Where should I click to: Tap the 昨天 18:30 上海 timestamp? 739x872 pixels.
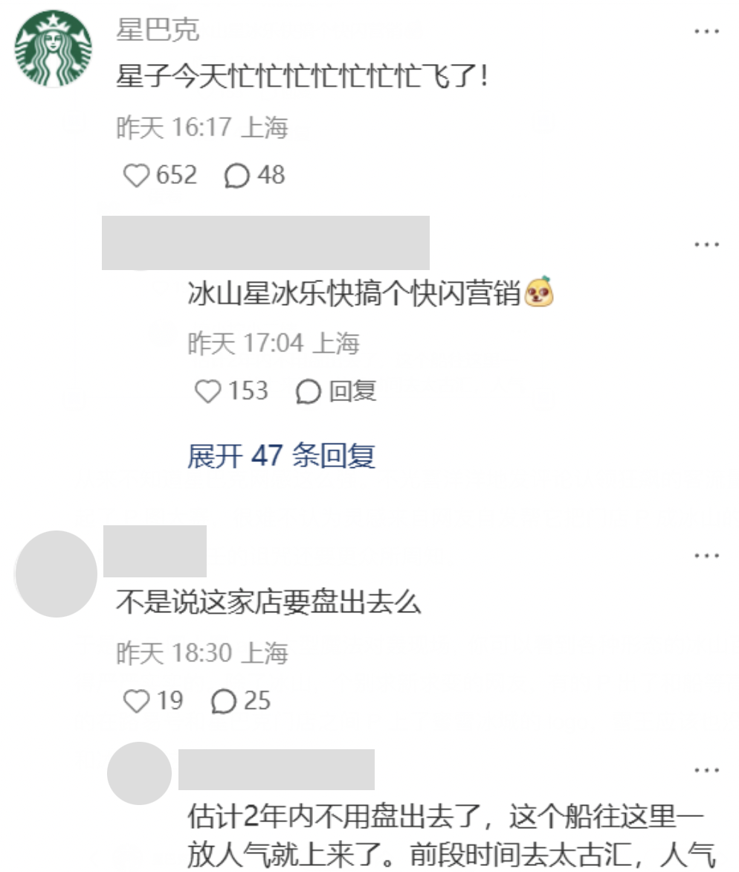click(x=202, y=653)
